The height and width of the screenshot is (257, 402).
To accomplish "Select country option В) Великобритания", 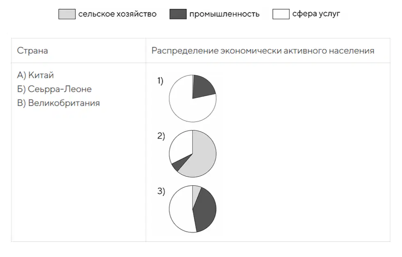I will coord(59,103).
